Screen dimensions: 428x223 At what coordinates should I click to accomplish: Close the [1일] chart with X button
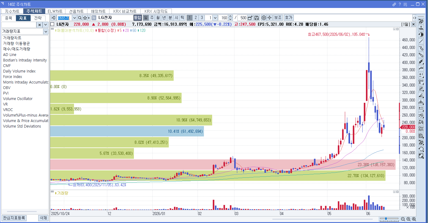pos(413,24)
